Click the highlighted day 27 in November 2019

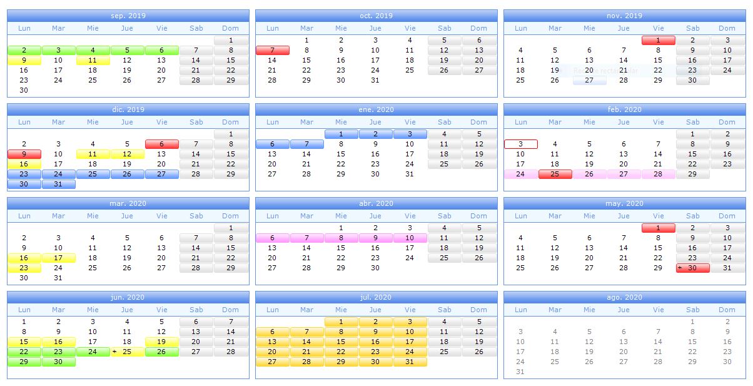[589, 80]
